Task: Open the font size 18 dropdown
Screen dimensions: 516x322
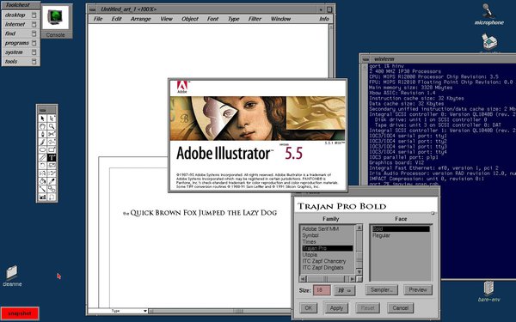Action: pyautogui.click(x=345, y=290)
